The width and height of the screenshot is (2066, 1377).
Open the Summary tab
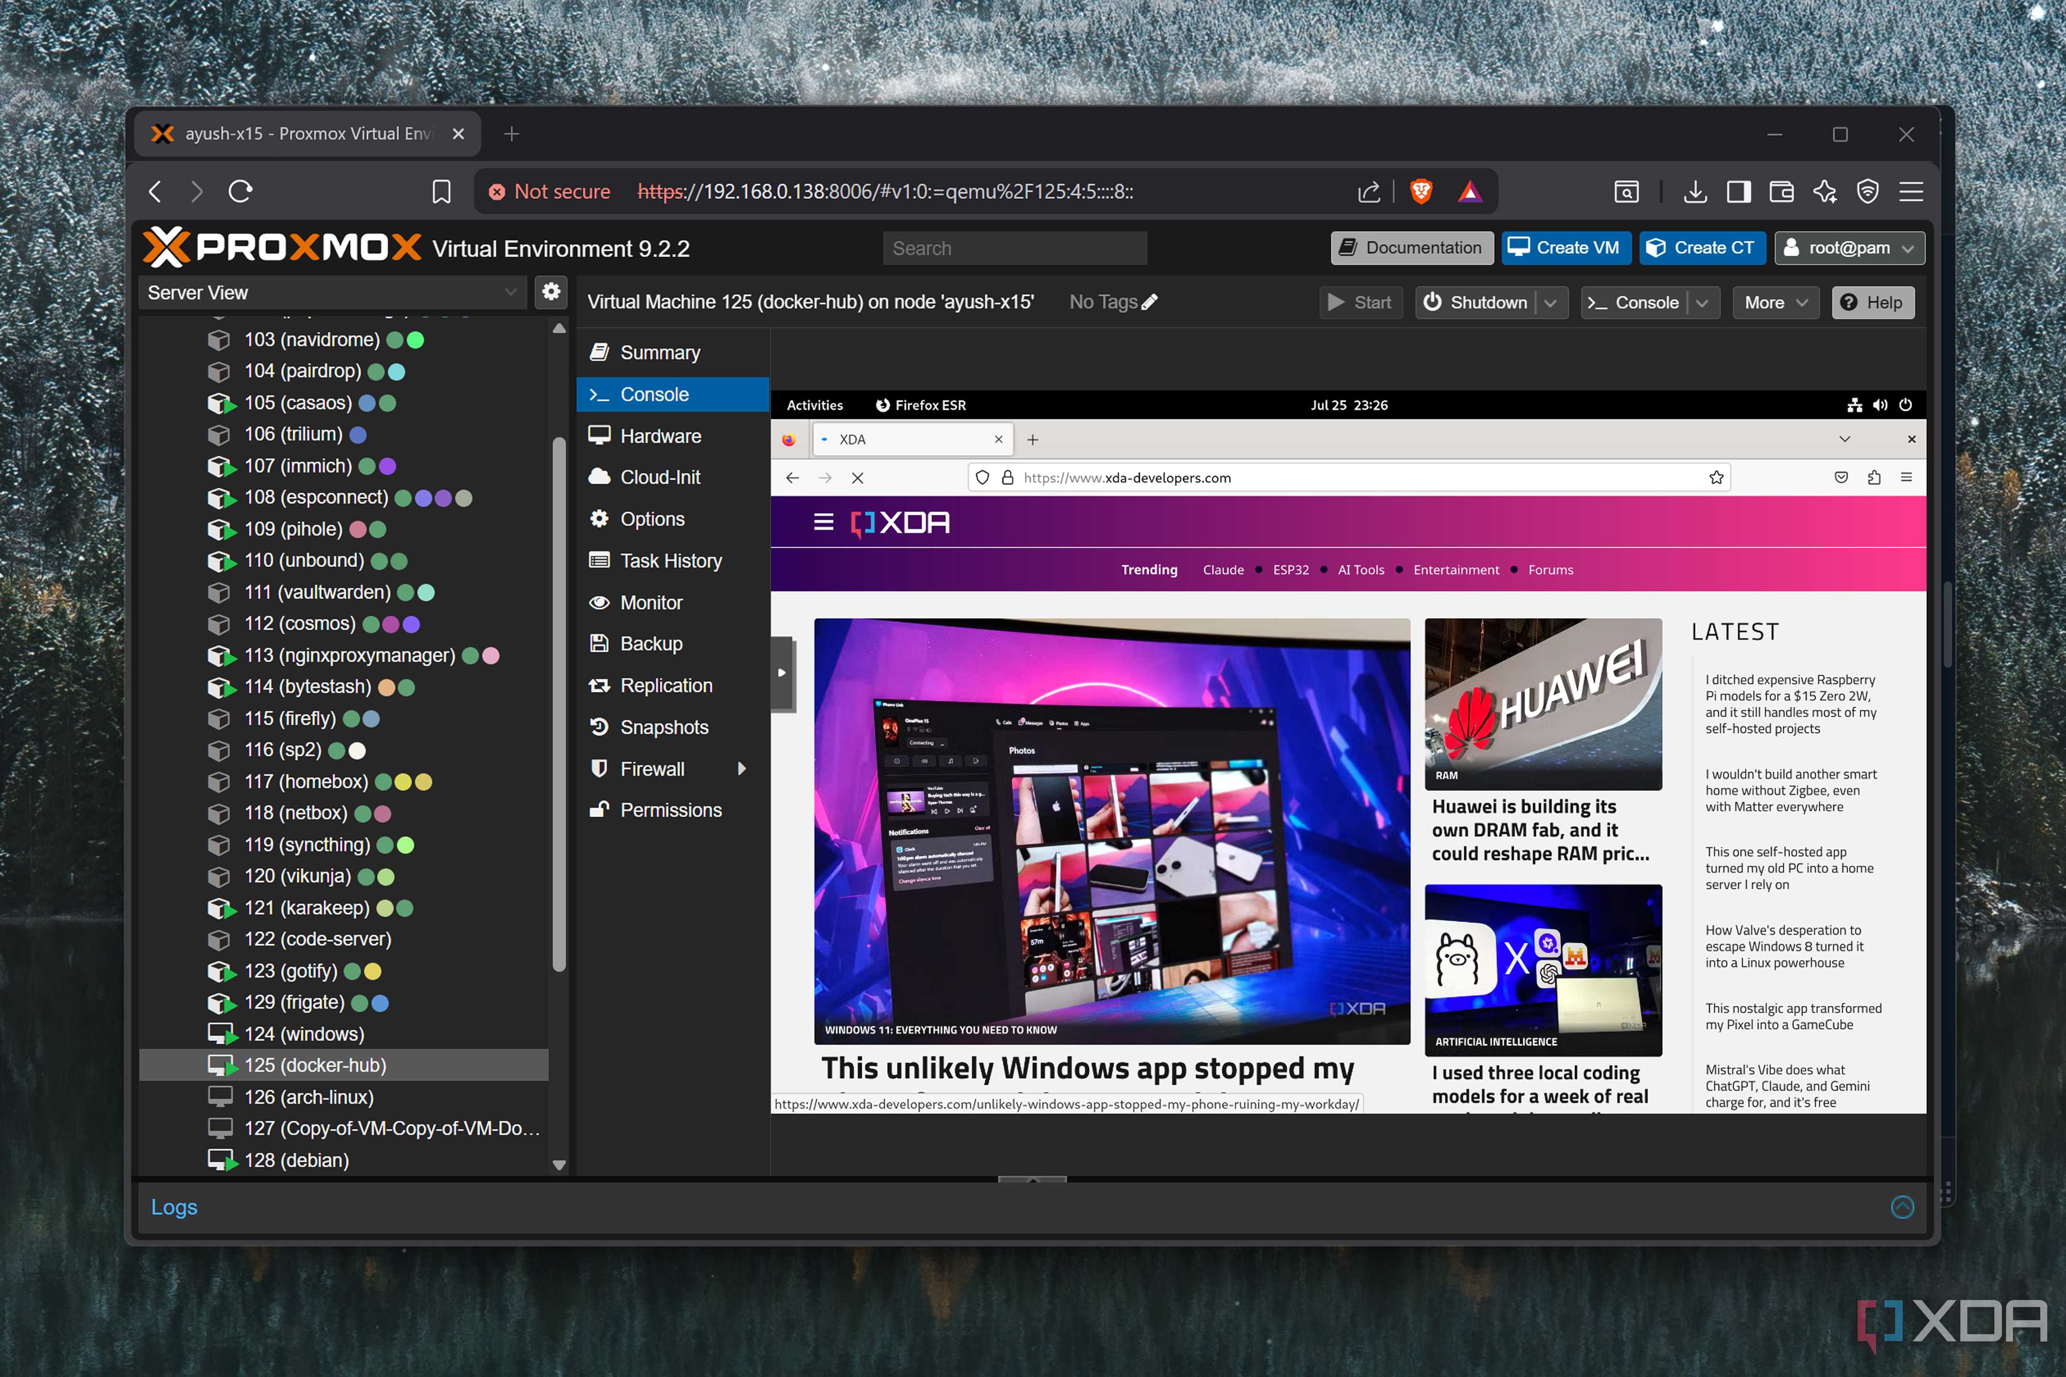coord(673,352)
